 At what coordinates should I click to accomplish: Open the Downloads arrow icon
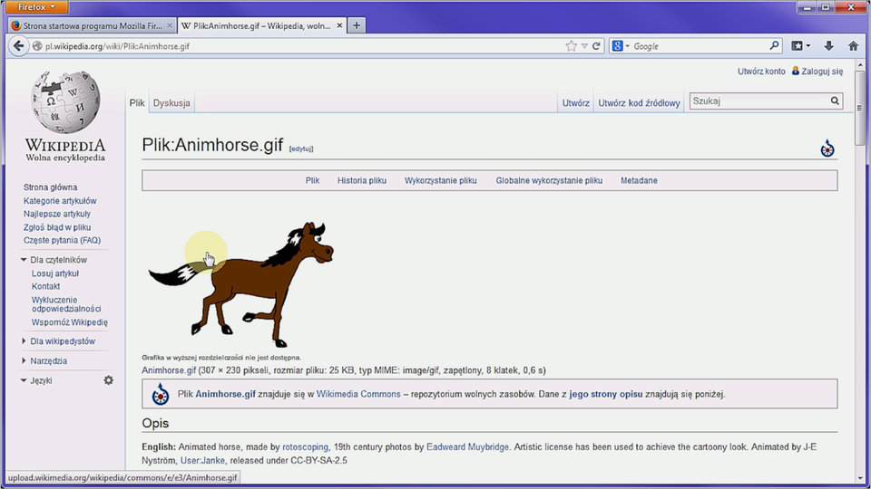828,46
